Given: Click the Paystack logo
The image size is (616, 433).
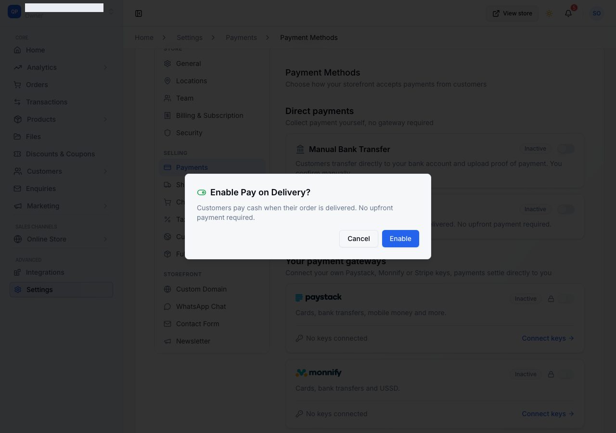Looking at the screenshot, I should point(319,297).
